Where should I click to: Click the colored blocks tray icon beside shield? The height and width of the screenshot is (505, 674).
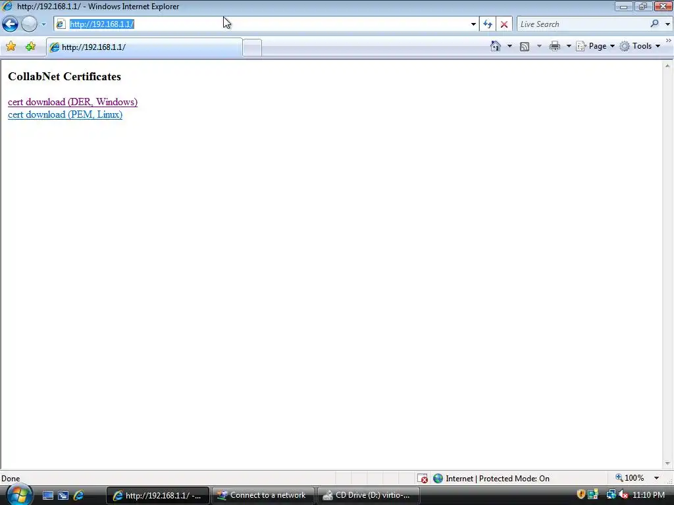[593, 494]
